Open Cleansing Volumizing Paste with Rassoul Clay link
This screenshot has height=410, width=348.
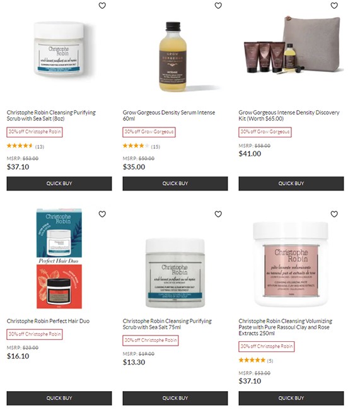[286, 327]
